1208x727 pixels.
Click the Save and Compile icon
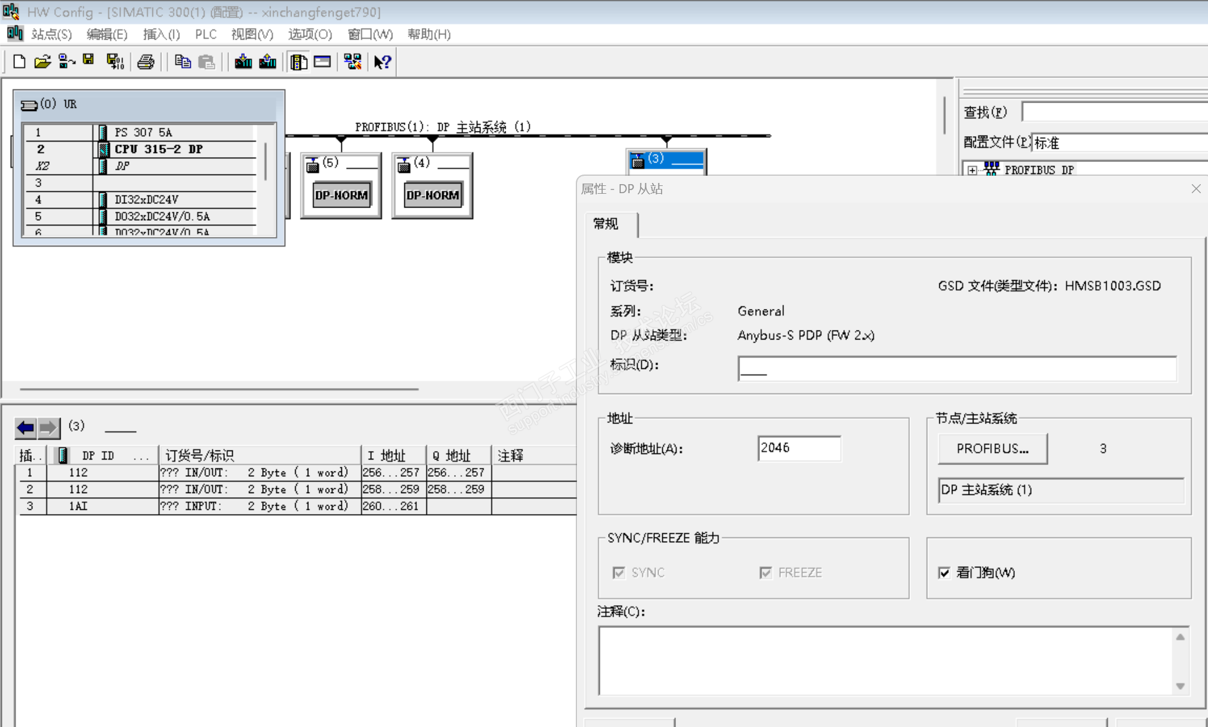115,62
